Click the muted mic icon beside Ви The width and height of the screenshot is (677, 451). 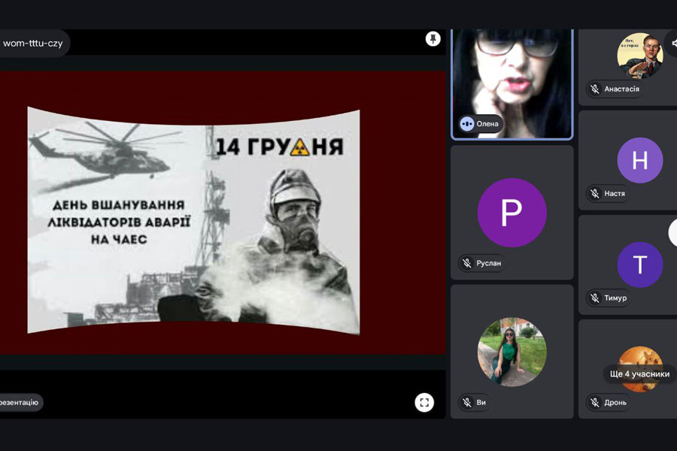pos(466,402)
